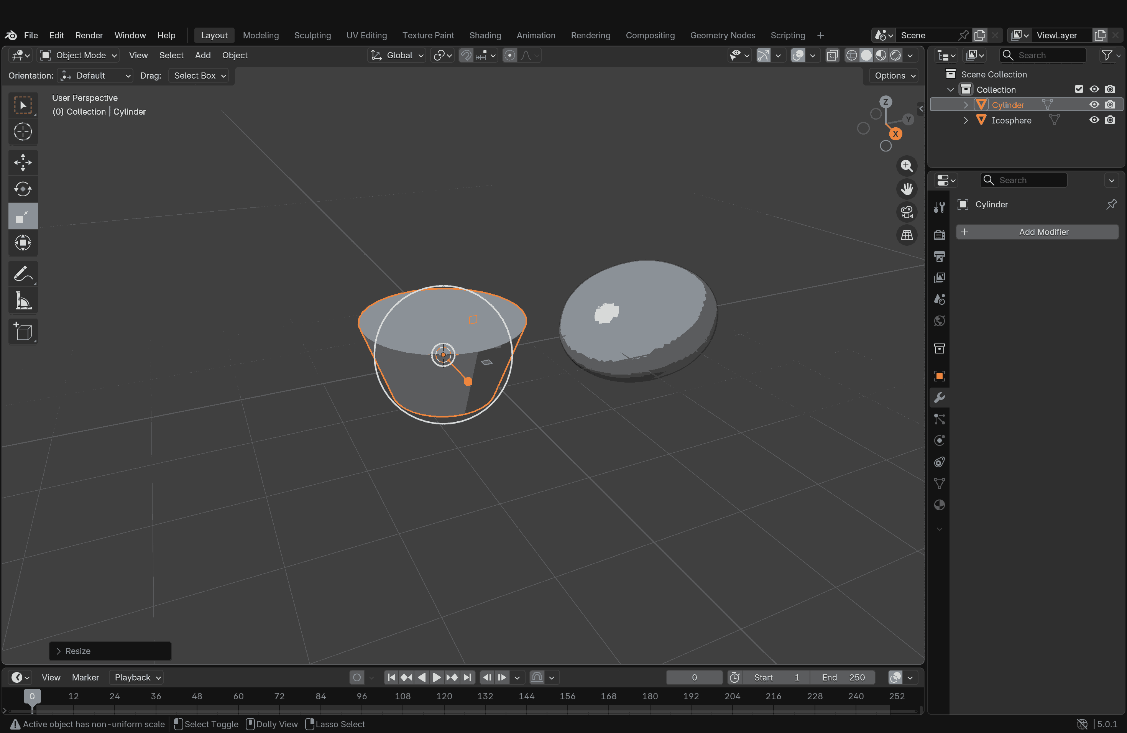Click the End frame field
This screenshot has width=1127, height=733.
pos(843,677)
